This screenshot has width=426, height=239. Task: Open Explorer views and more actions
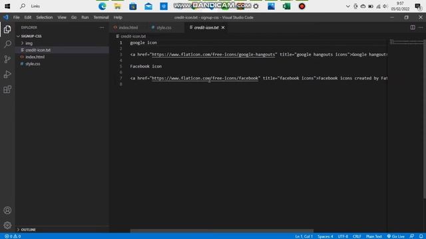102,27
